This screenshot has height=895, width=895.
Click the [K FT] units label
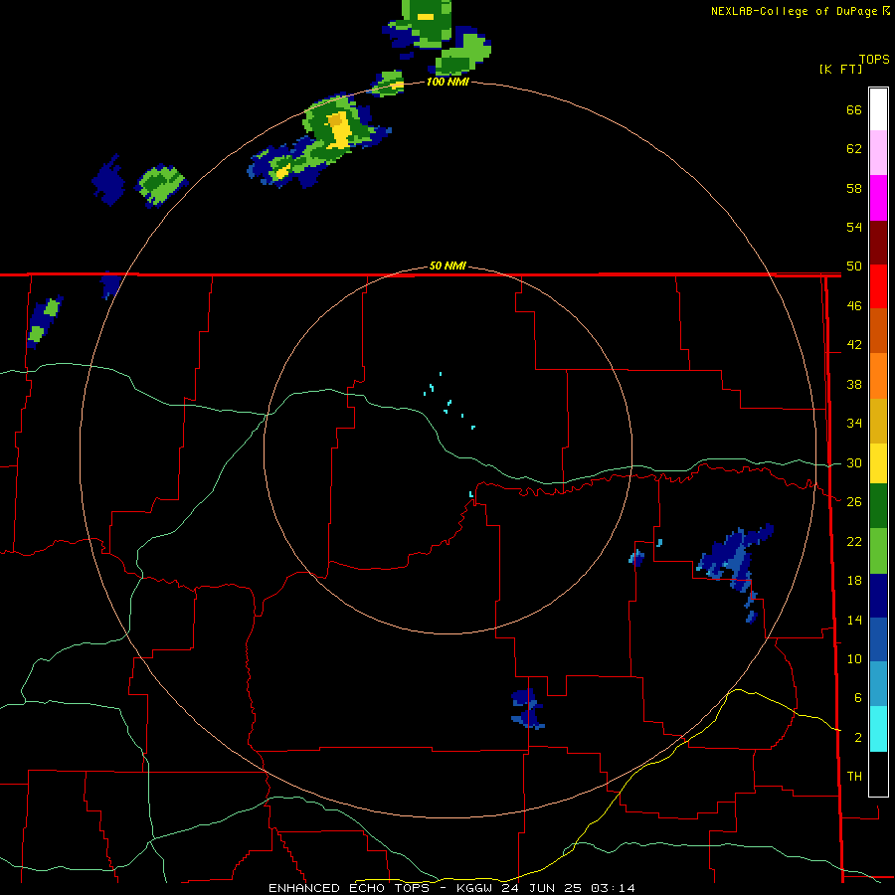[840, 69]
